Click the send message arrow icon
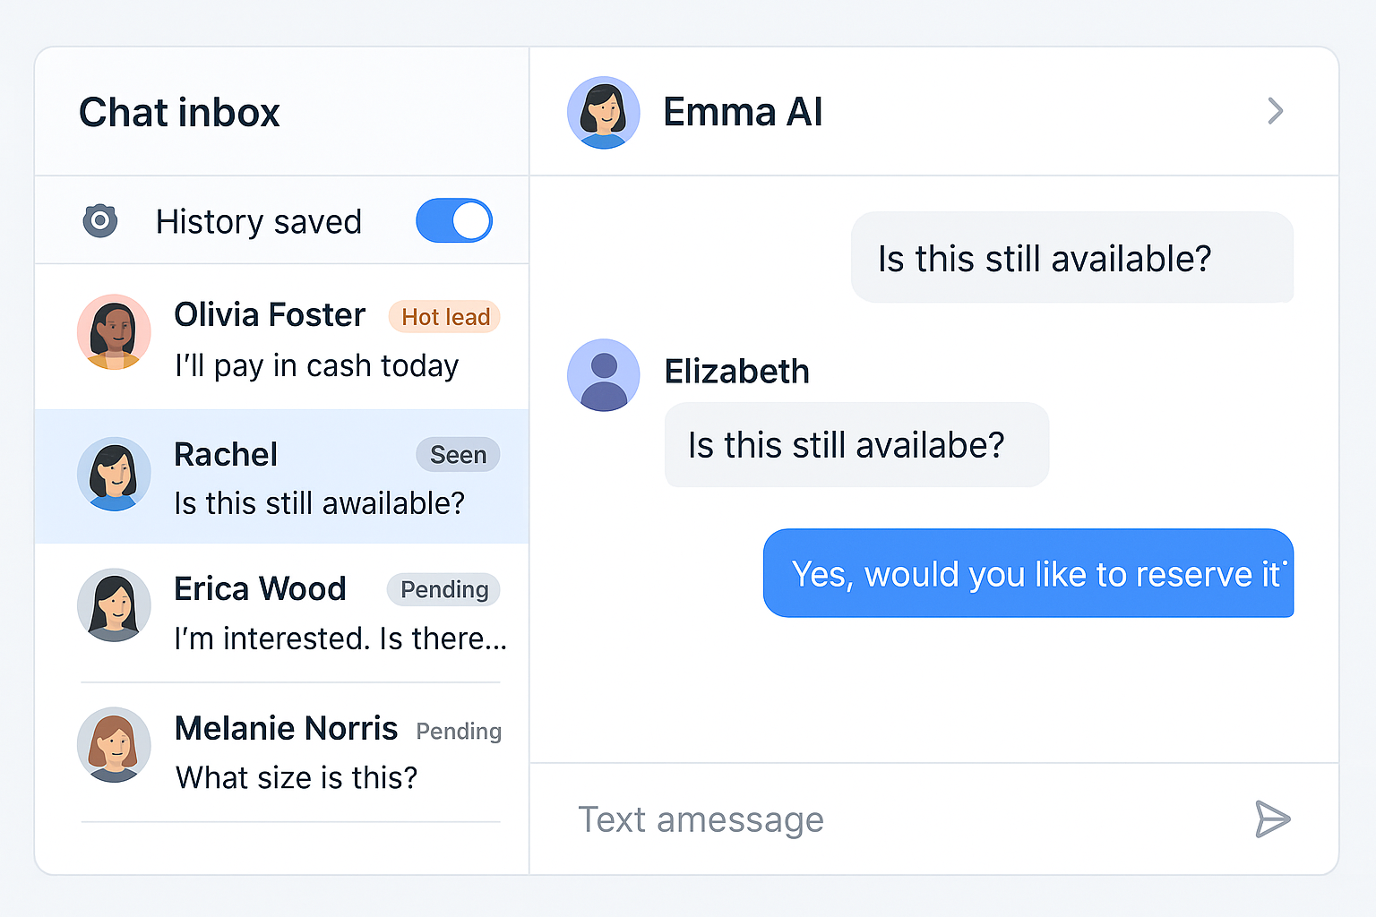1376x917 pixels. pyautogui.click(x=1272, y=819)
